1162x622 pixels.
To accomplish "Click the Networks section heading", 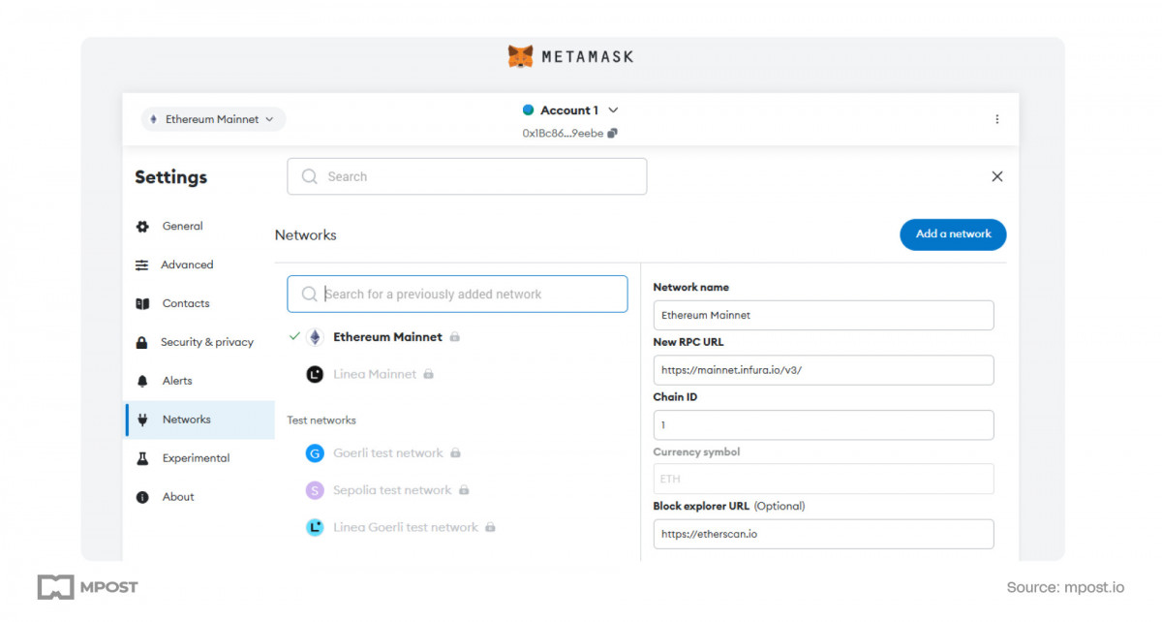I will 306,234.
